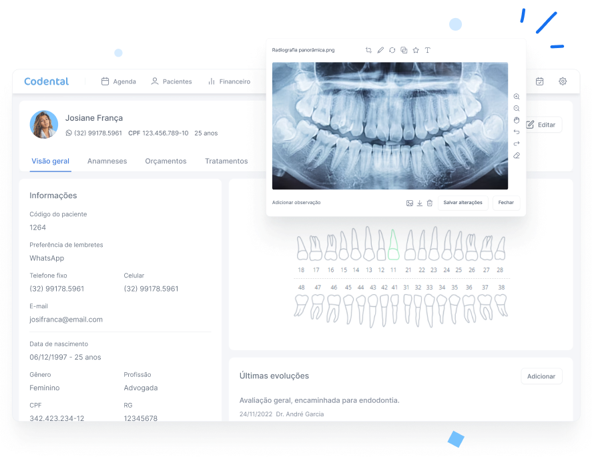The width and height of the screenshot is (592, 465).
Task: Click patient name Josiane França
Action: [94, 118]
